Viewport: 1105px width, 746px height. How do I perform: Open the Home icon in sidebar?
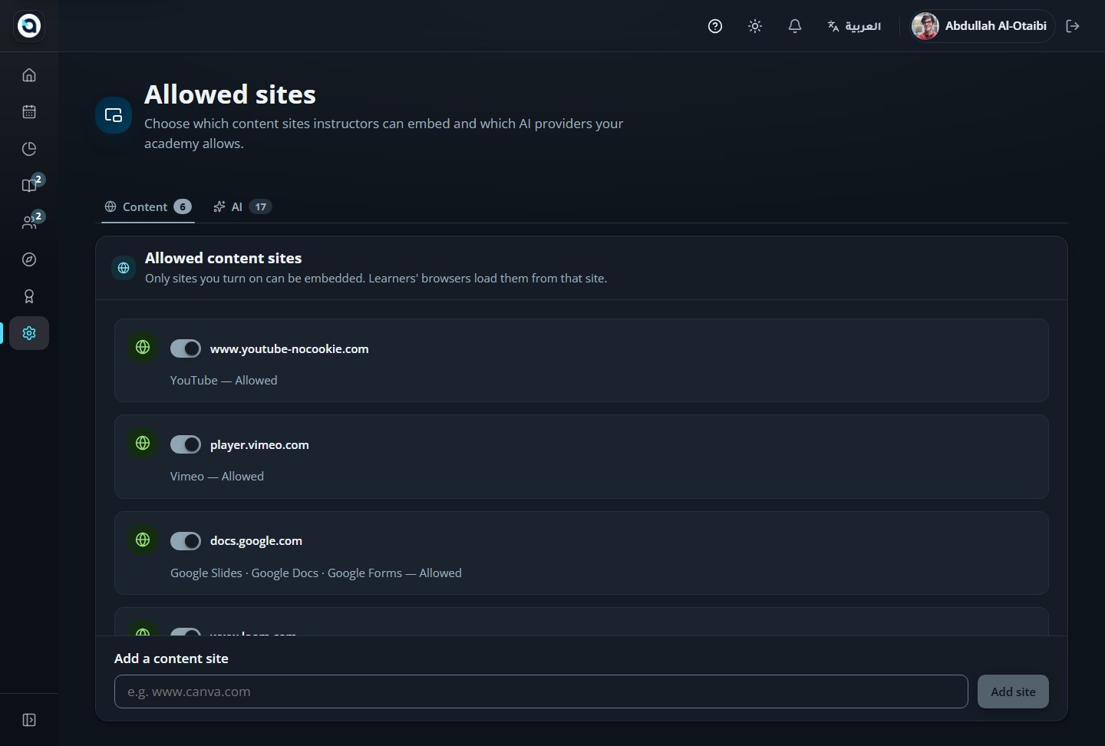[x=29, y=74]
